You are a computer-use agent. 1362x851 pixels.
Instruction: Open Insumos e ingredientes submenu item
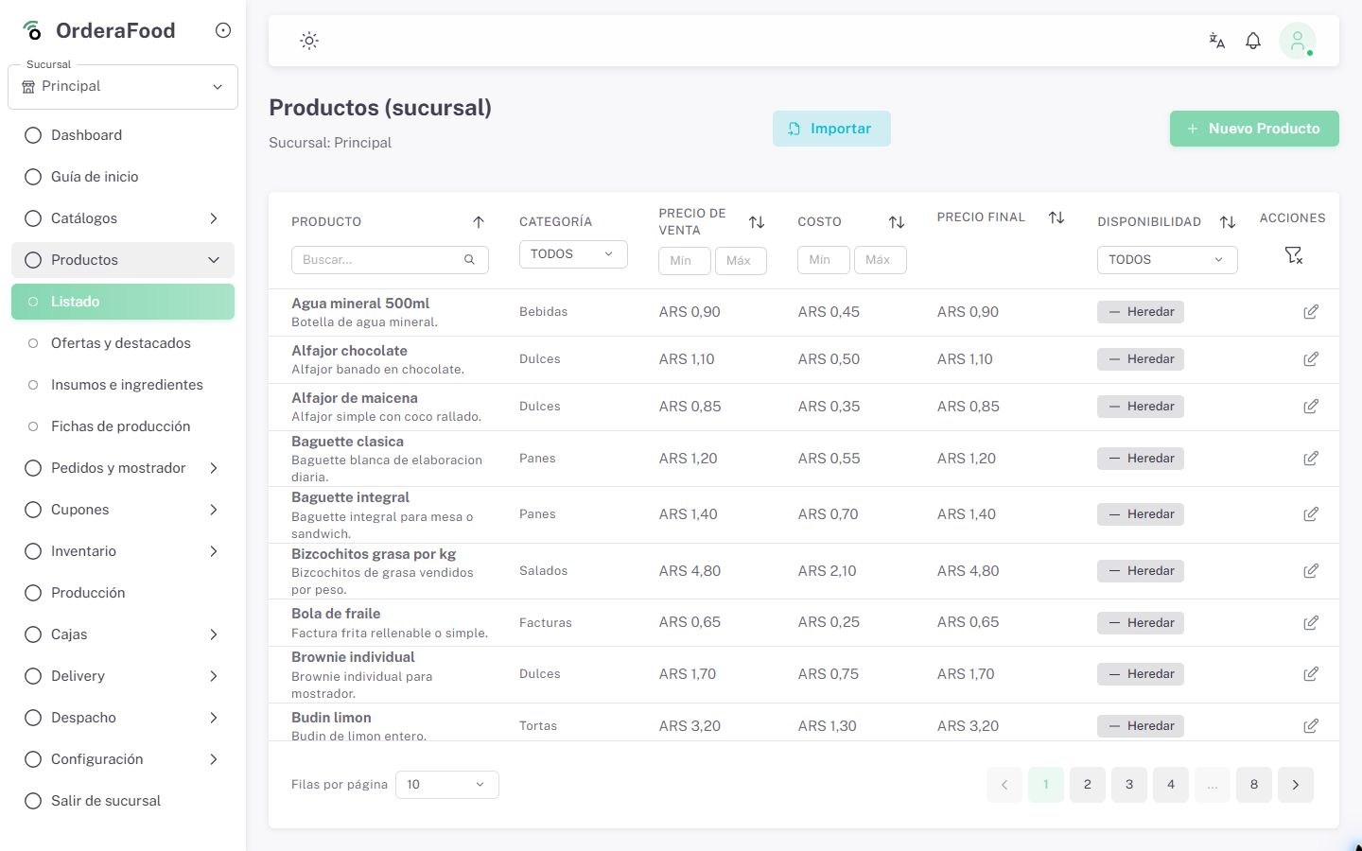[x=123, y=385]
